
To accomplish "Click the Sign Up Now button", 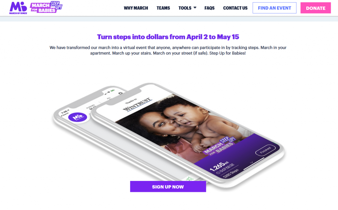I will pos(168,187).
